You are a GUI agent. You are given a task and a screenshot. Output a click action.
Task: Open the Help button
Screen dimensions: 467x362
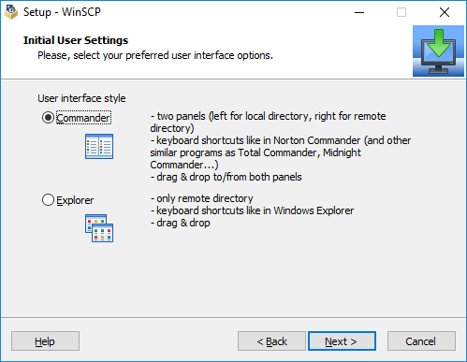(x=45, y=341)
